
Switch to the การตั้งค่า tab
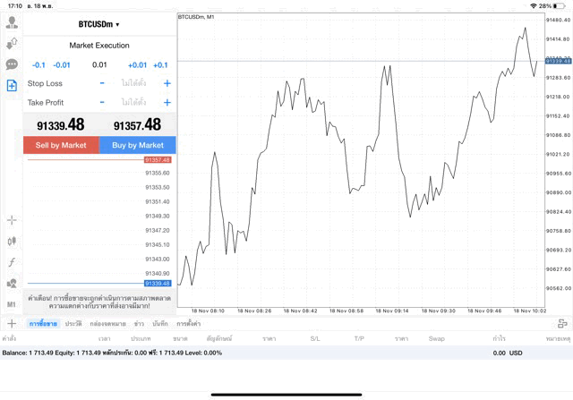189,323
